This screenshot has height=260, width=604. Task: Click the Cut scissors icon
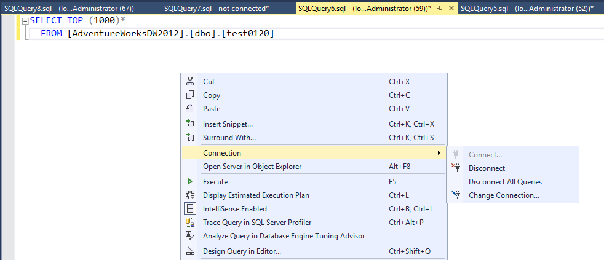(189, 82)
